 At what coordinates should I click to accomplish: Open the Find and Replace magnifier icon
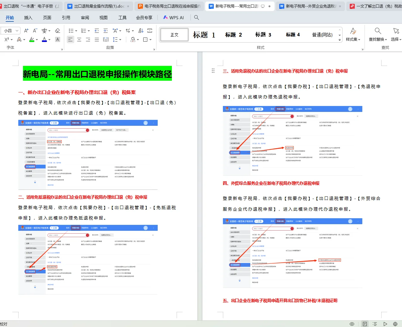(377, 30)
